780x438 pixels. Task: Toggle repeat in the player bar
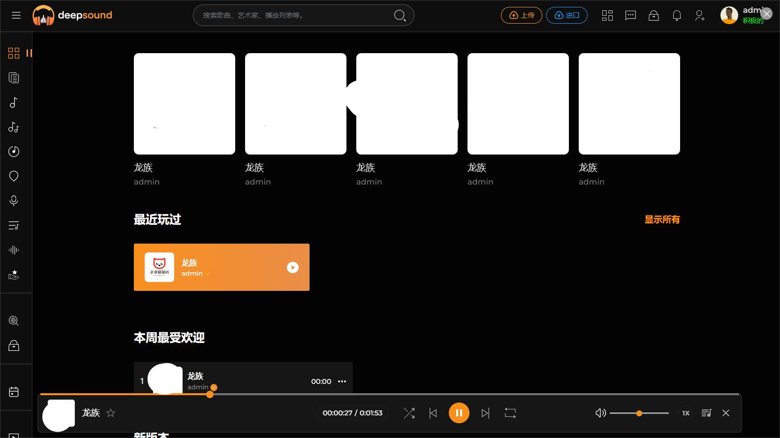tap(510, 413)
